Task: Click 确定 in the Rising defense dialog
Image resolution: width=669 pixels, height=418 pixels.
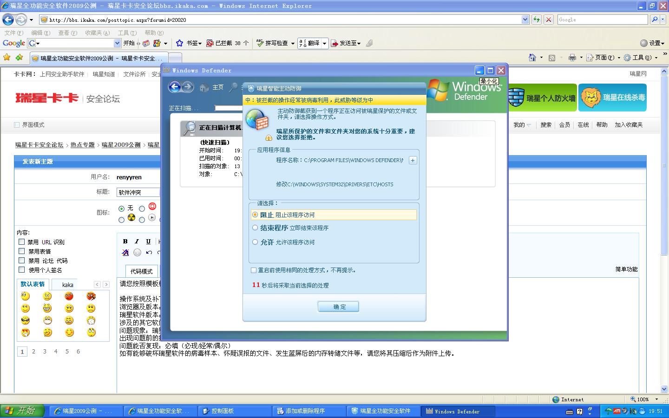Action: point(339,307)
